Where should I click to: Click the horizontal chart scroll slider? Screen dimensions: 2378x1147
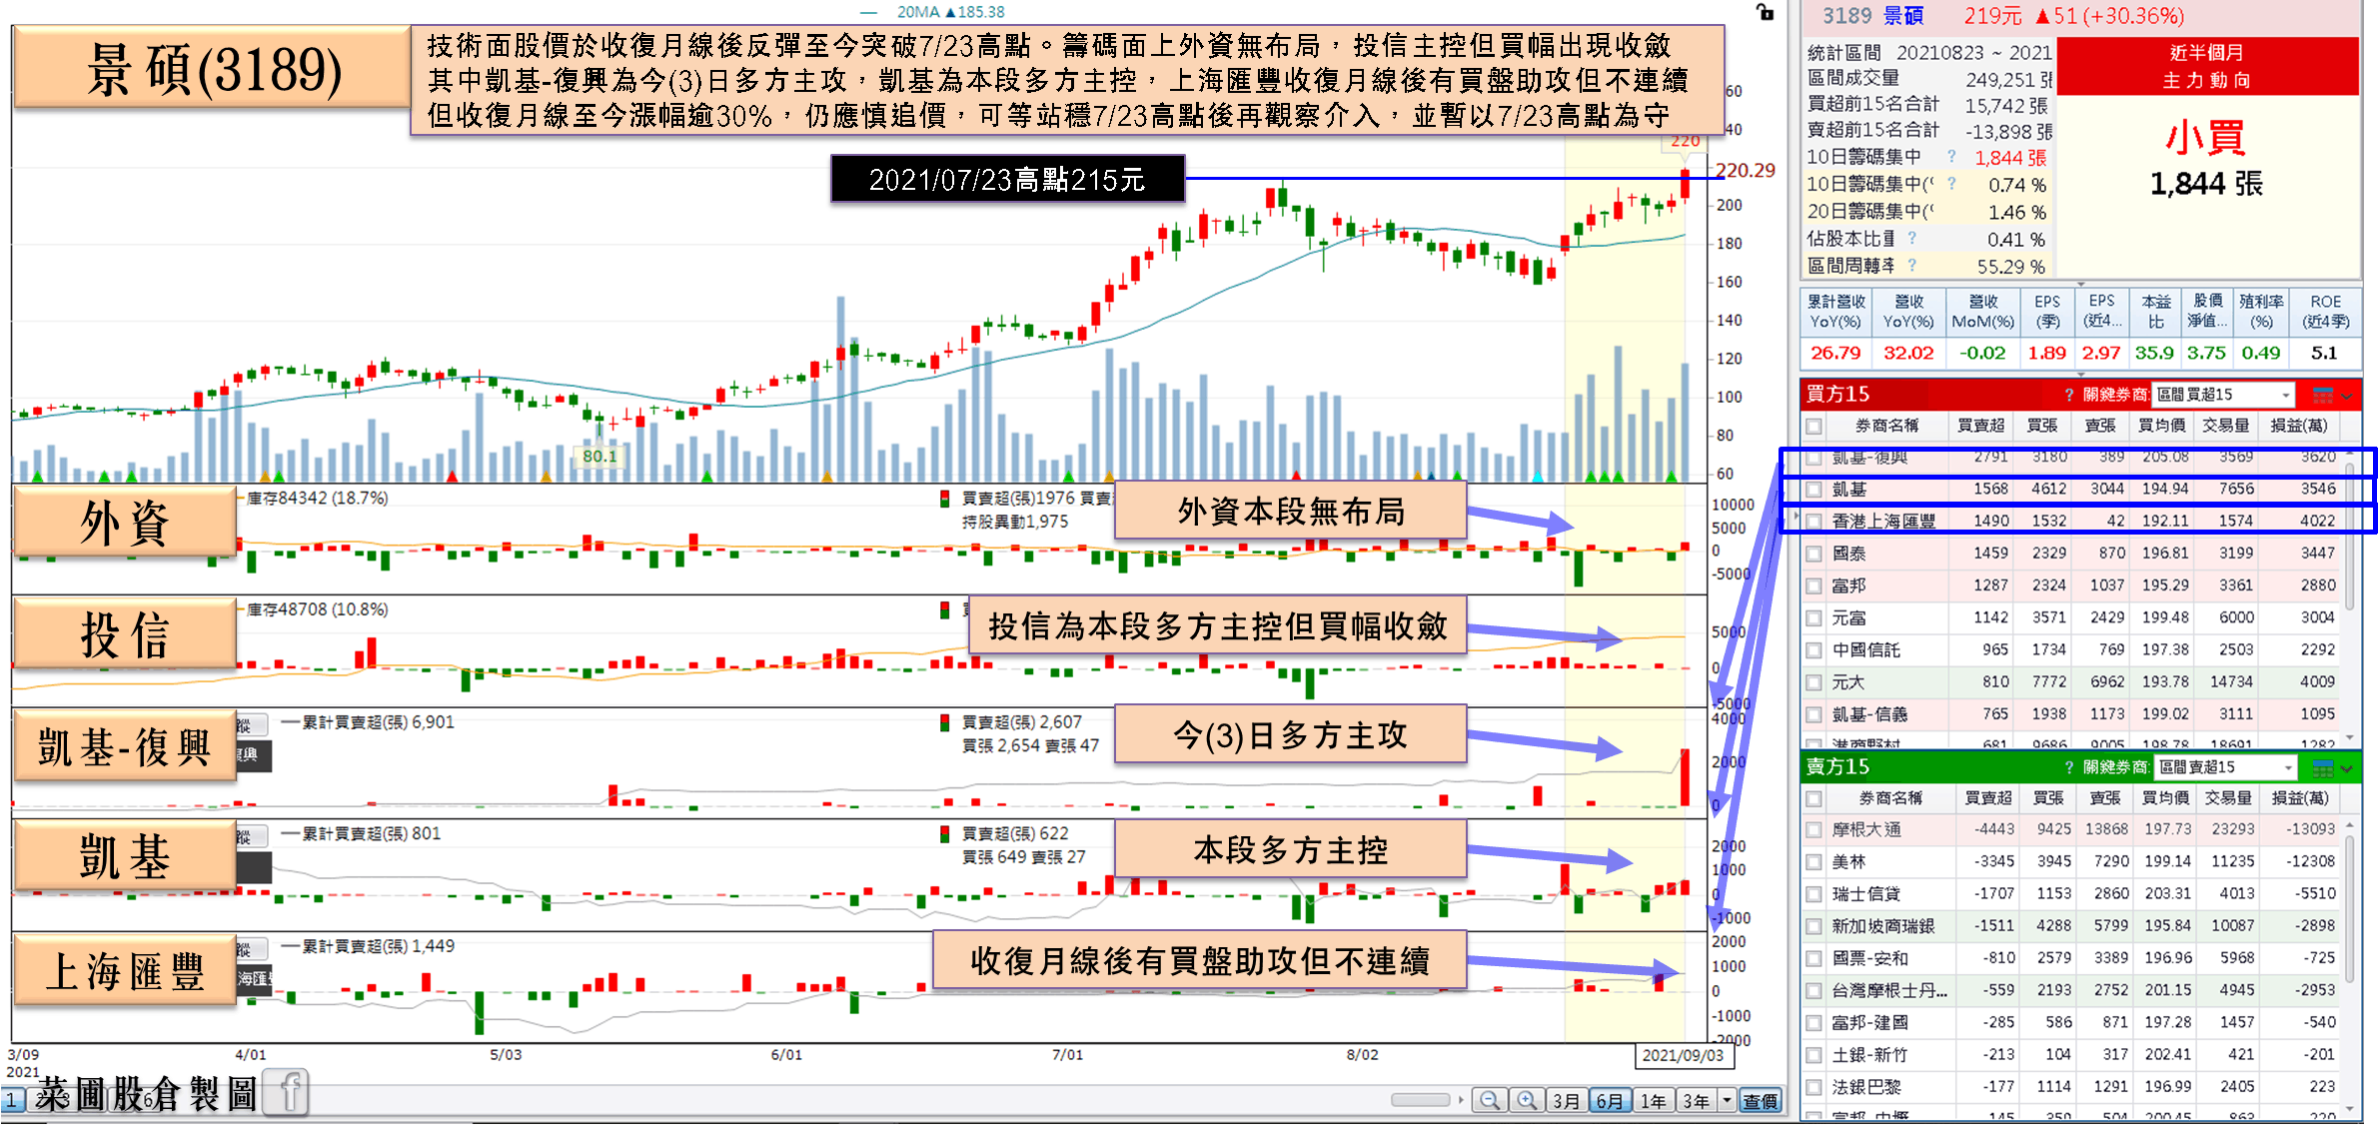1420,1100
